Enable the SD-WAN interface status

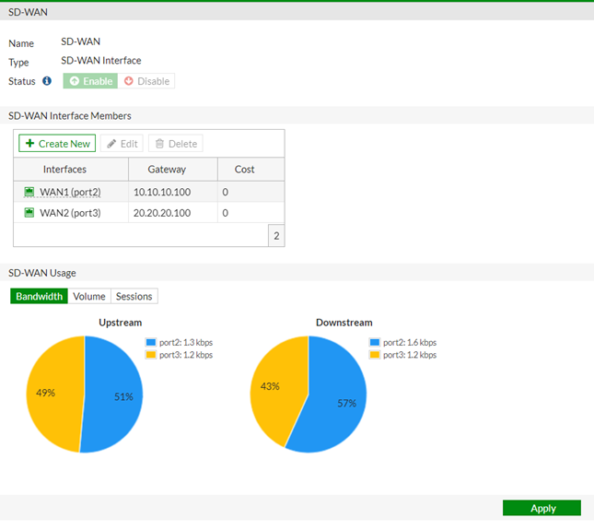pos(90,81)
